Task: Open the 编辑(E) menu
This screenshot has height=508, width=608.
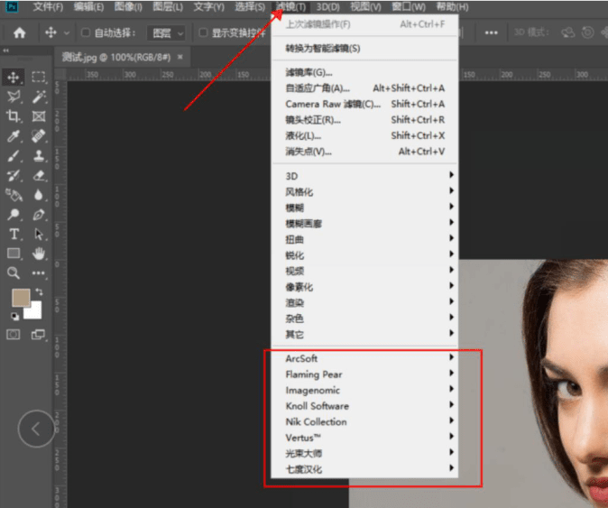Action: [88, 7]
